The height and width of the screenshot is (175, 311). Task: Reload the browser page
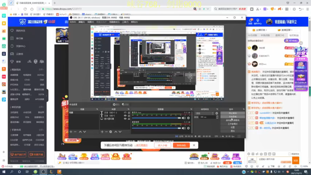pos(25,9)
